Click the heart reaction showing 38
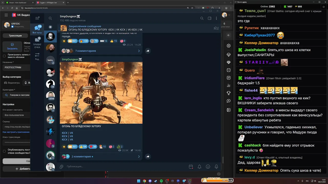Viewport: 328px width, 184px height. pyautogui.click(x=93, y=147)
